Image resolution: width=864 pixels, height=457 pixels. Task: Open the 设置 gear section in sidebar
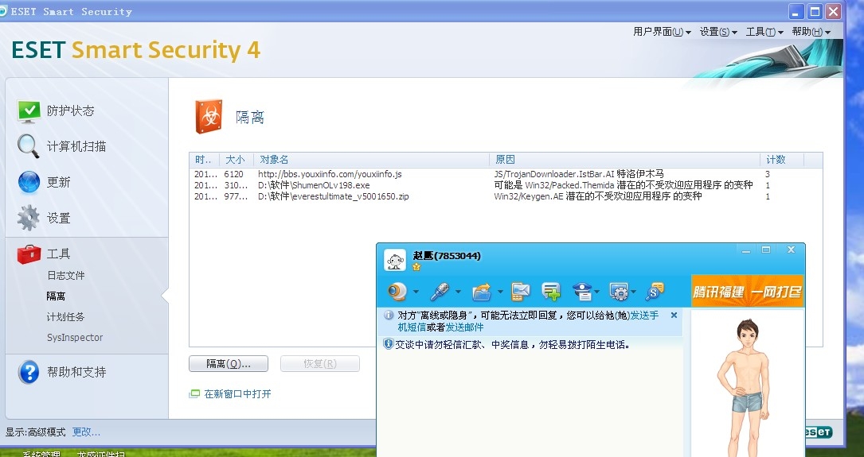click(x=44, y=218)
